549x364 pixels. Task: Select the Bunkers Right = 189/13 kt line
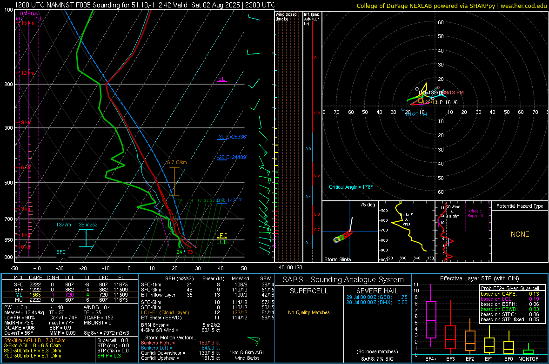tap(181, 343)
